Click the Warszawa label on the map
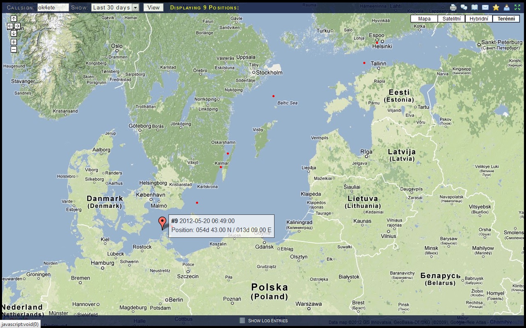Image resolution: width=526 pixels, height=328 pixels. pyautogui.click(x=309, y=304)
